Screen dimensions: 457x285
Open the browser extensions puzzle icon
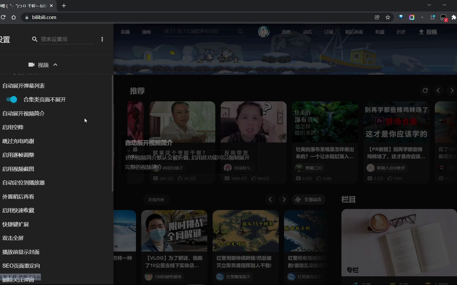click(454, 17)
